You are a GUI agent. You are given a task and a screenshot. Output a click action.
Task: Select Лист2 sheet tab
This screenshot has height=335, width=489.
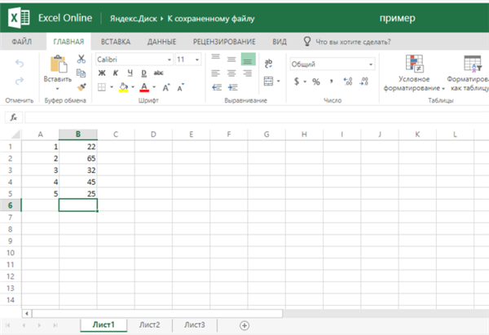pos(149,324)
